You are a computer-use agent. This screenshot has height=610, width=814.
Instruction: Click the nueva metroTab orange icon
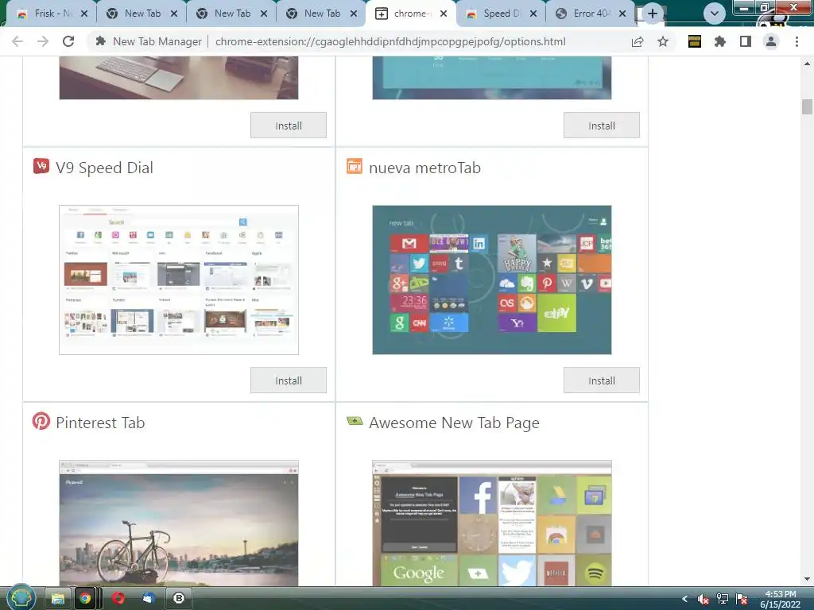click(x=355, y=166)
